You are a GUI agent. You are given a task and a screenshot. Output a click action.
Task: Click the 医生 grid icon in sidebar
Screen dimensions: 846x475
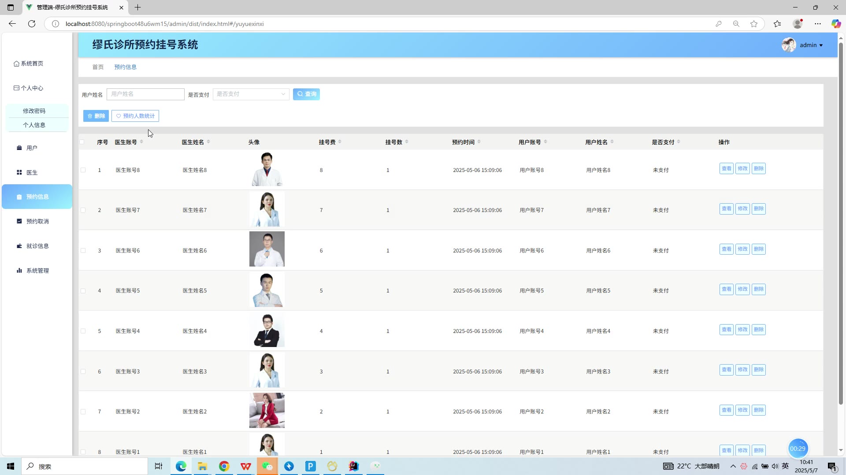[x=19, y=172]
